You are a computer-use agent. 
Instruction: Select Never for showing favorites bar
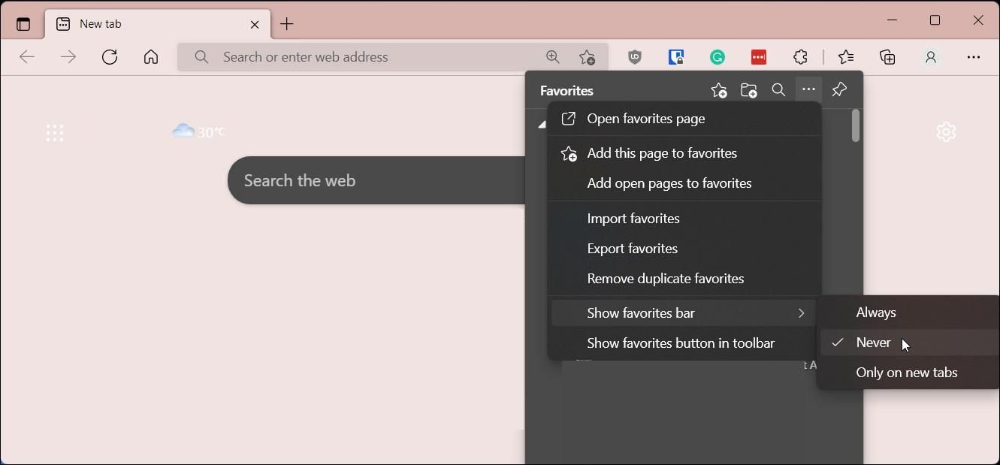click(x=872, y=343)
